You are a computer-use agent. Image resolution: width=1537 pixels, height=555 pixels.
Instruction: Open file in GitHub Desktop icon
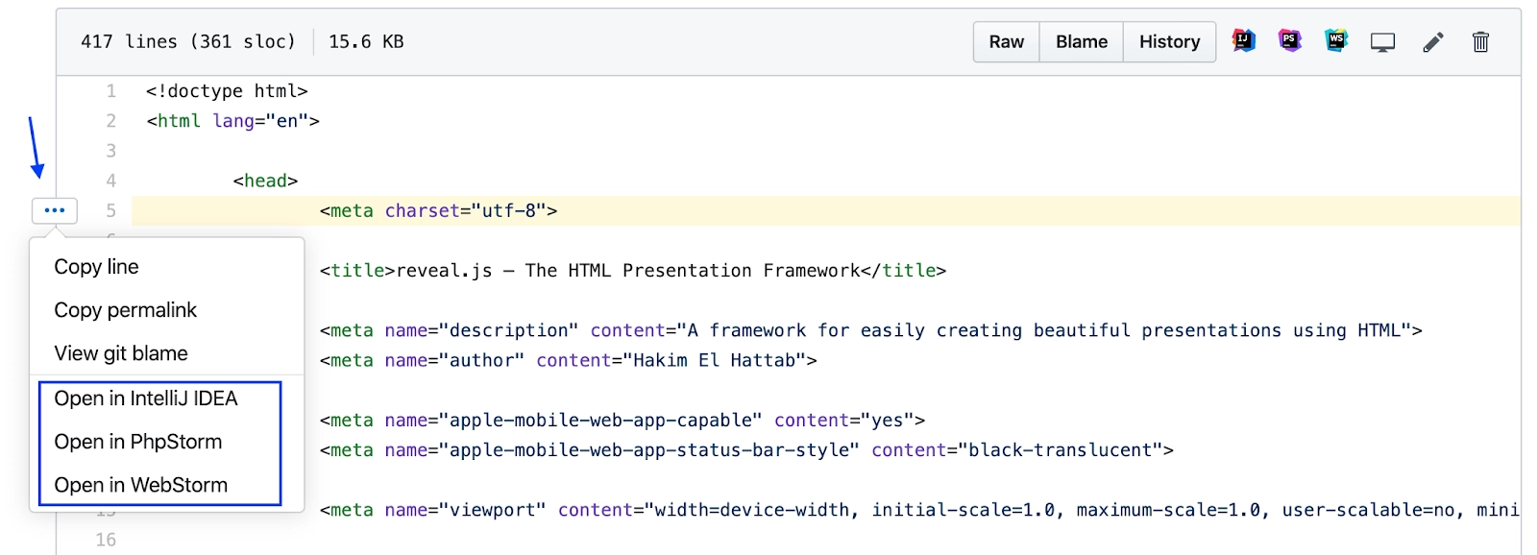1382,42
